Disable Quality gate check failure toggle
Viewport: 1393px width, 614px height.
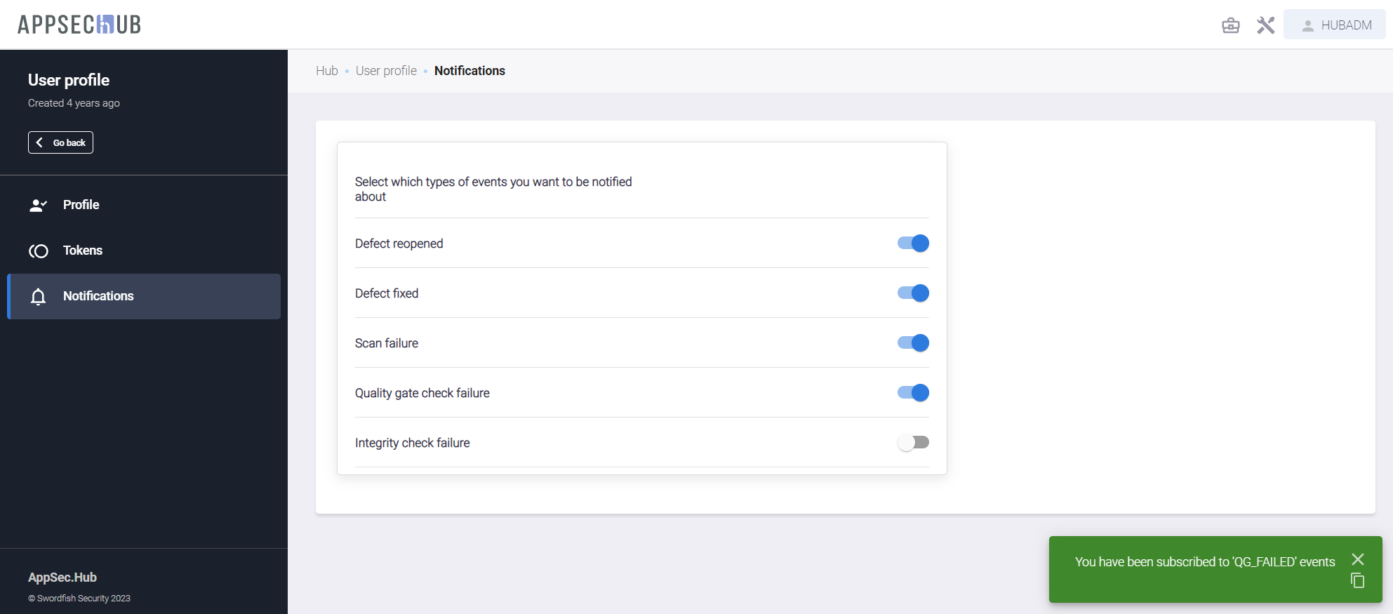[x=913, y=393]
